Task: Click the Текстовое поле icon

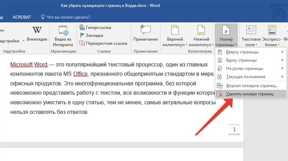Action: [251, 30]
